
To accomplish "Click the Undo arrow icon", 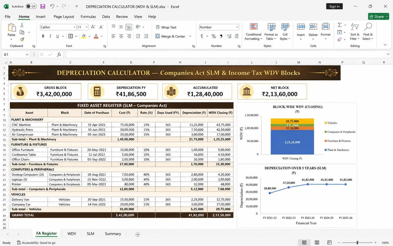I will click(x=52, y=6).
